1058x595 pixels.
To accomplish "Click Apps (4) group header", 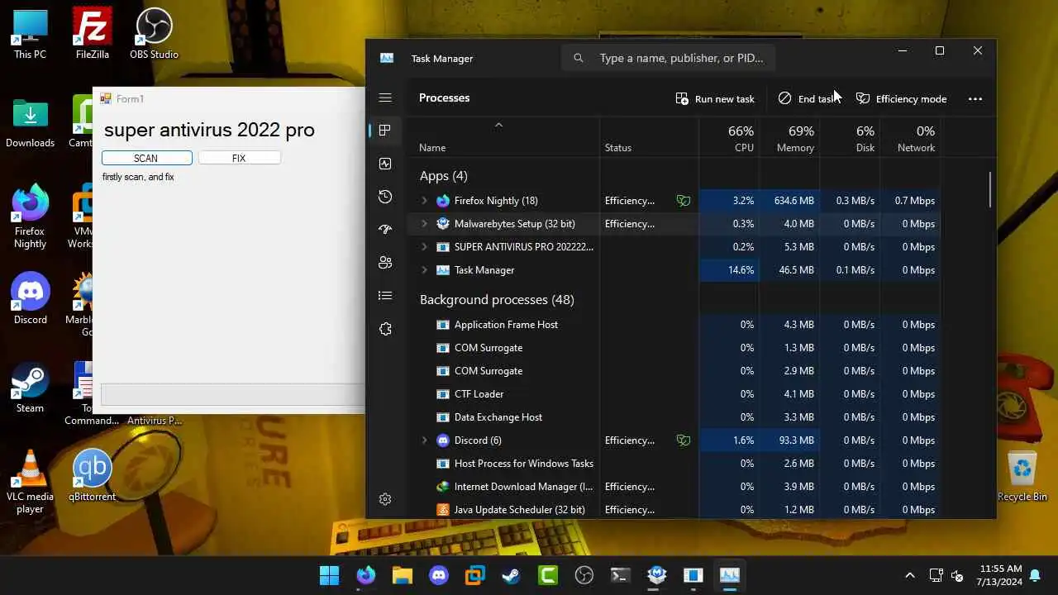I will [443, 176].
